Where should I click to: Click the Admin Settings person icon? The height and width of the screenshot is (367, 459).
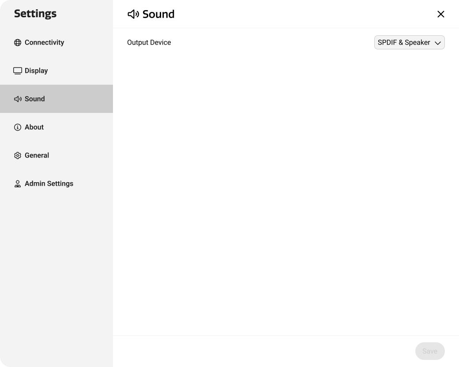pyautogui.click(x=18, y=183)
